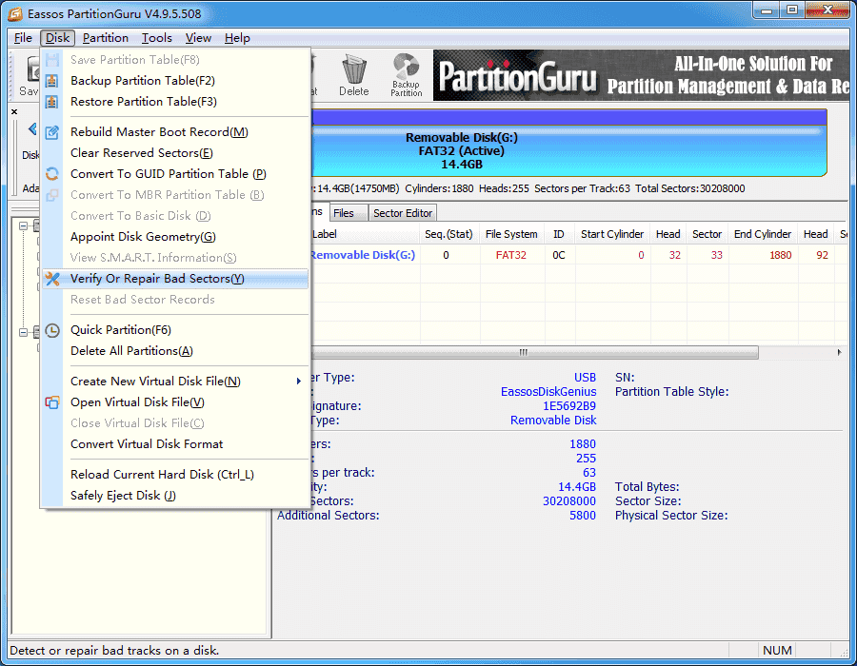Viewport: 857px width, 666px height.
Task: Click the ID column header
Action: click(559, 234)
